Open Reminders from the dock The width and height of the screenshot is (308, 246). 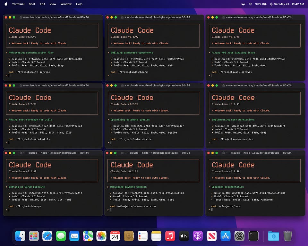point(142,236)
